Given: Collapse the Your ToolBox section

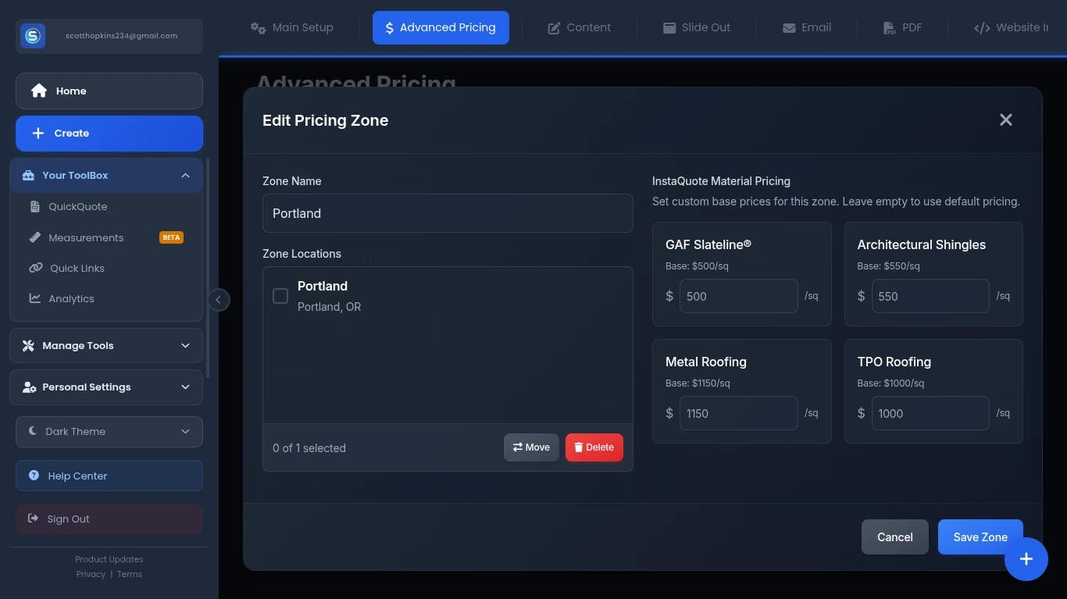Looking at the screenshot, I should (185, 175).
